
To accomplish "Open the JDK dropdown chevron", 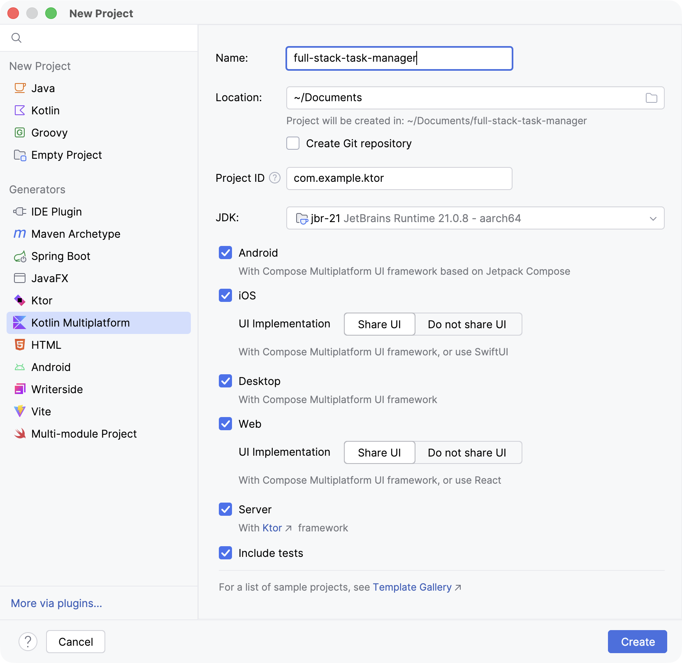I will (x=653, y=218).
